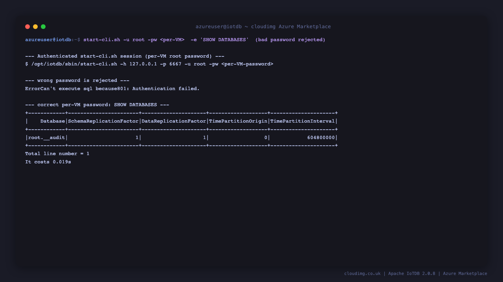
Task: Click the 'Authentication failed' error line
Action: 112,89
